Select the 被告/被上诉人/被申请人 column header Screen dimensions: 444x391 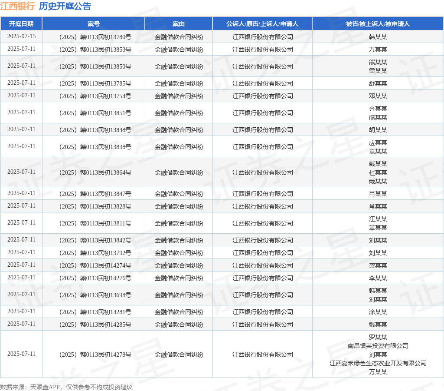point(378,24)
